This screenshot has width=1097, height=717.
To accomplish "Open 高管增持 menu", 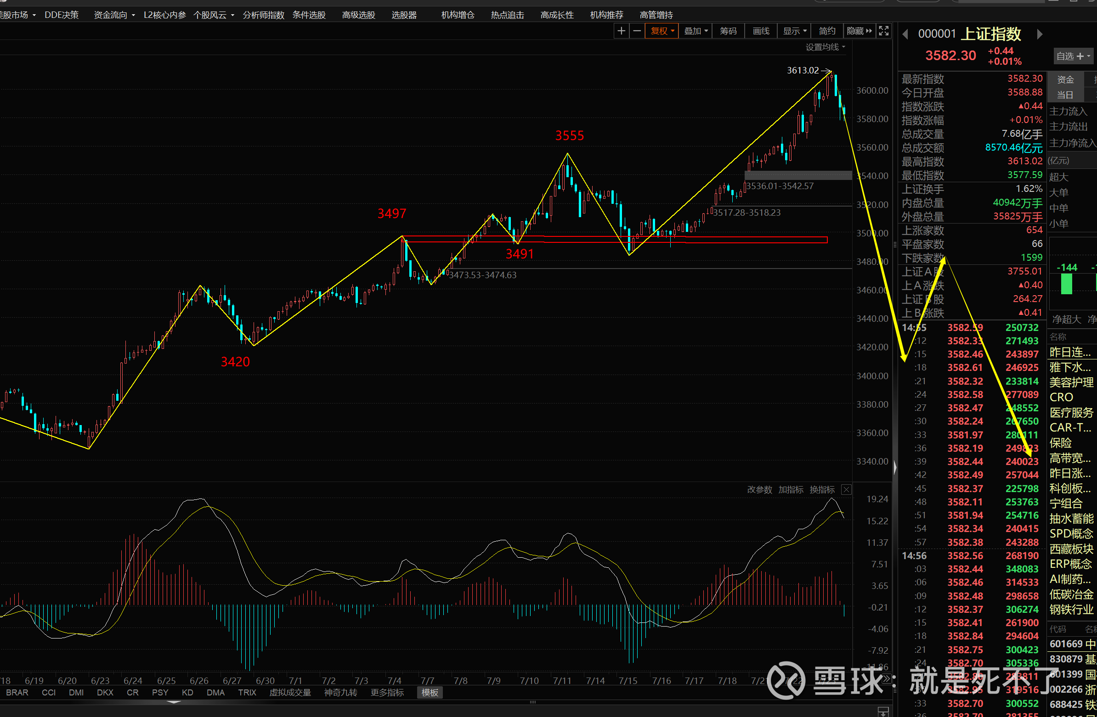I will pos(656,15).
